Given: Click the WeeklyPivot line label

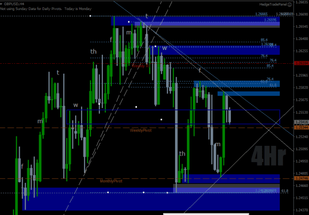Looking at the screenshot, I should 141,130.
